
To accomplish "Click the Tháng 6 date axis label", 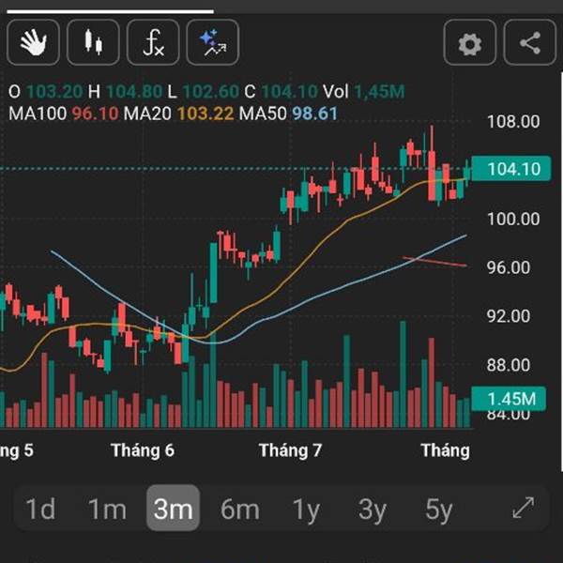I will pos(143,450).
